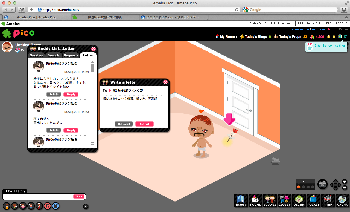Reply to the 14:33 letter
The image size is (350, 212).
click(x=71, y=130)
